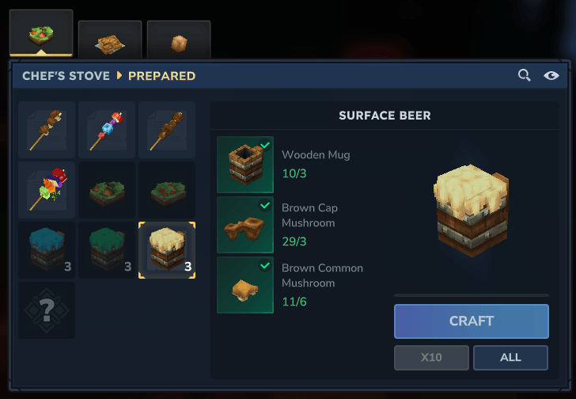Select the Surface Beer recipe slot
Screen dimensions: 576x399
click(167, 250)
